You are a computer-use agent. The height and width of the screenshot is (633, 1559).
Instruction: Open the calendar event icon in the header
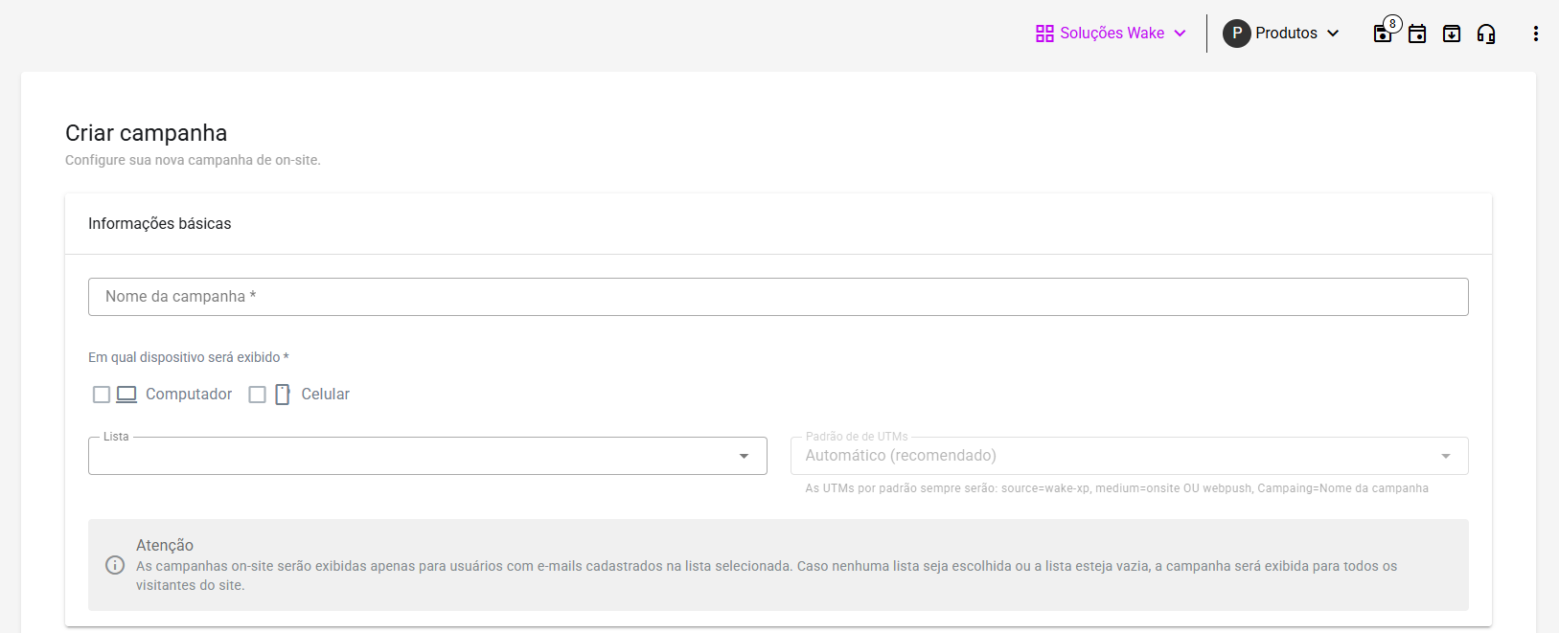(x=1417, y=34)
